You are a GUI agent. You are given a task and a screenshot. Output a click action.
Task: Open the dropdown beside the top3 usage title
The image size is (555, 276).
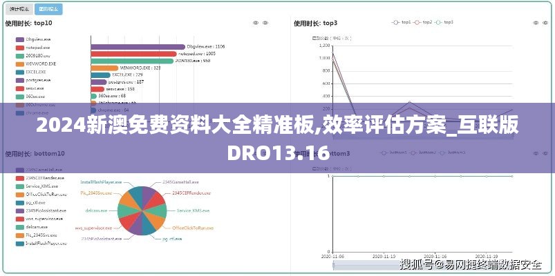coord(336,23)
